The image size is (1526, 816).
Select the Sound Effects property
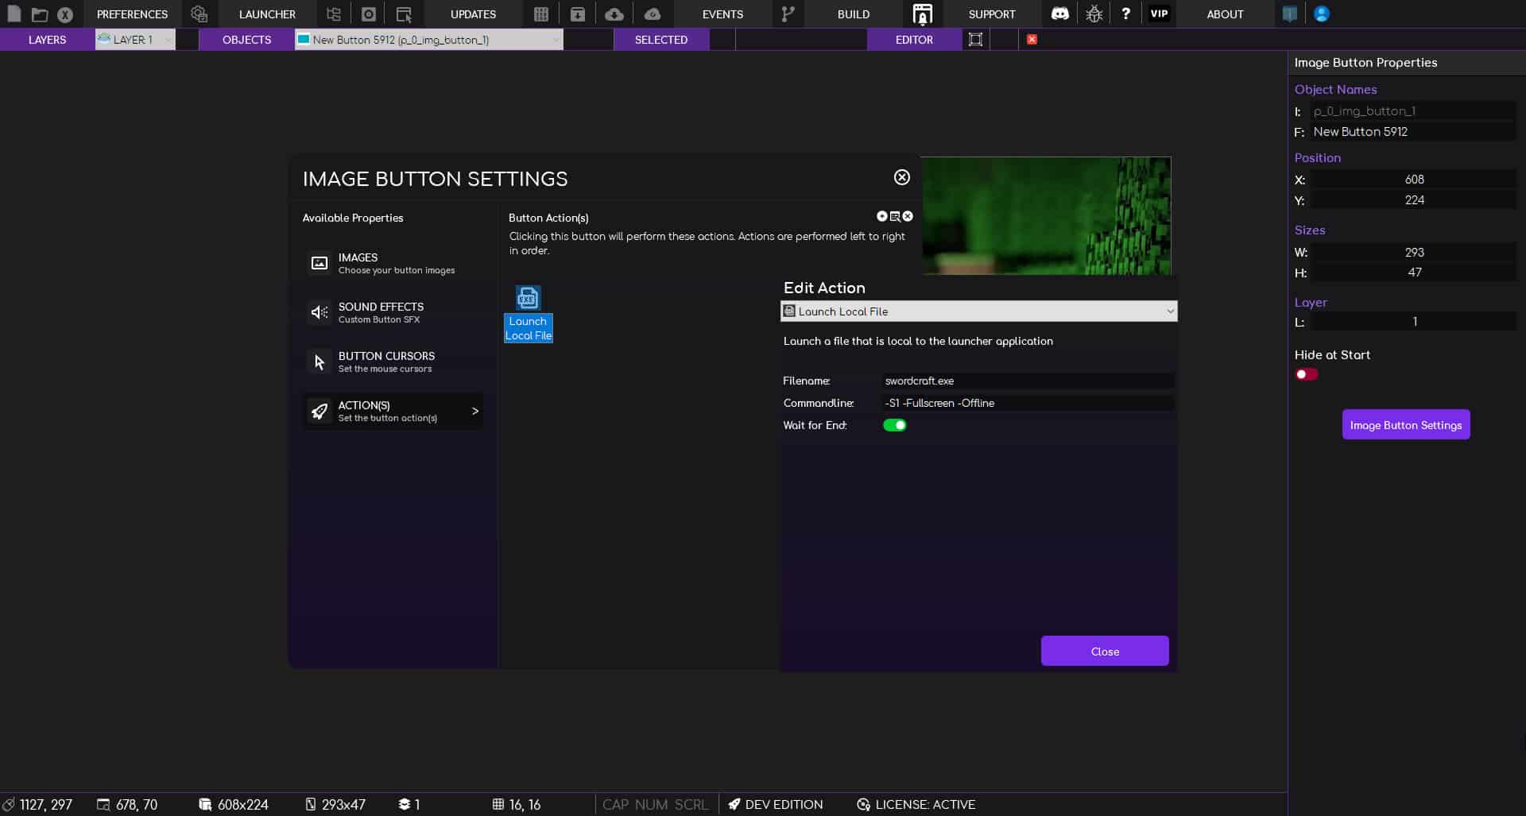tap(393, 312)
